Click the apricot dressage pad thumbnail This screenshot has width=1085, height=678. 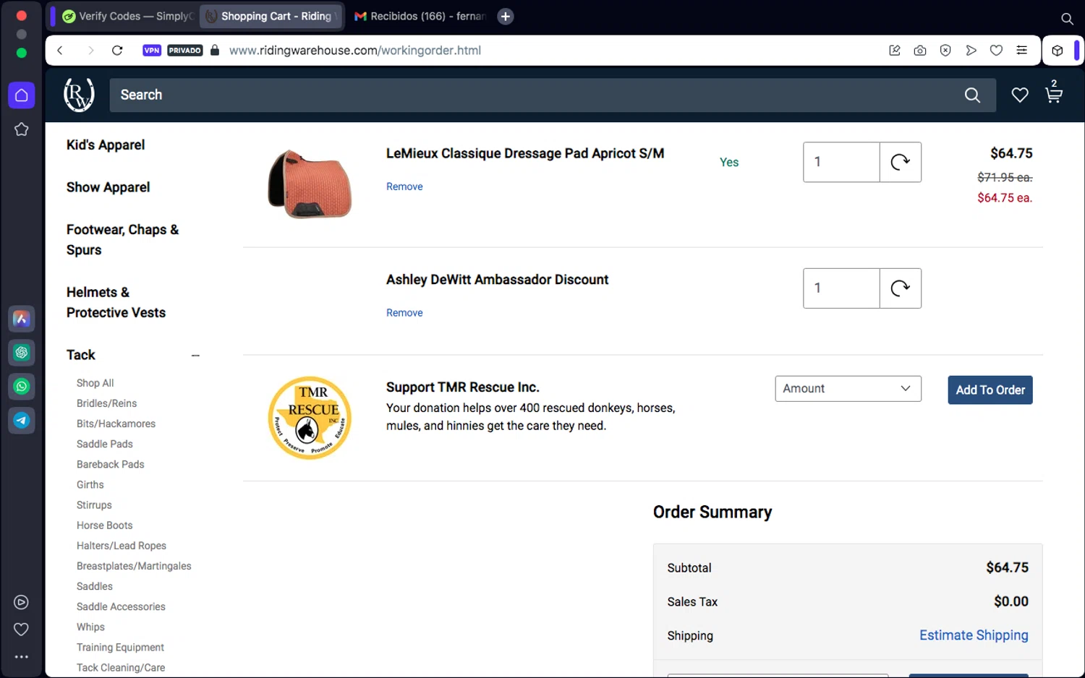click(310, 184)
